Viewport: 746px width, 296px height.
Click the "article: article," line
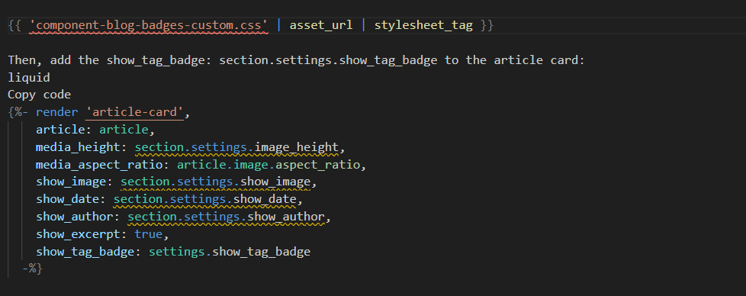tap(95, 130)
